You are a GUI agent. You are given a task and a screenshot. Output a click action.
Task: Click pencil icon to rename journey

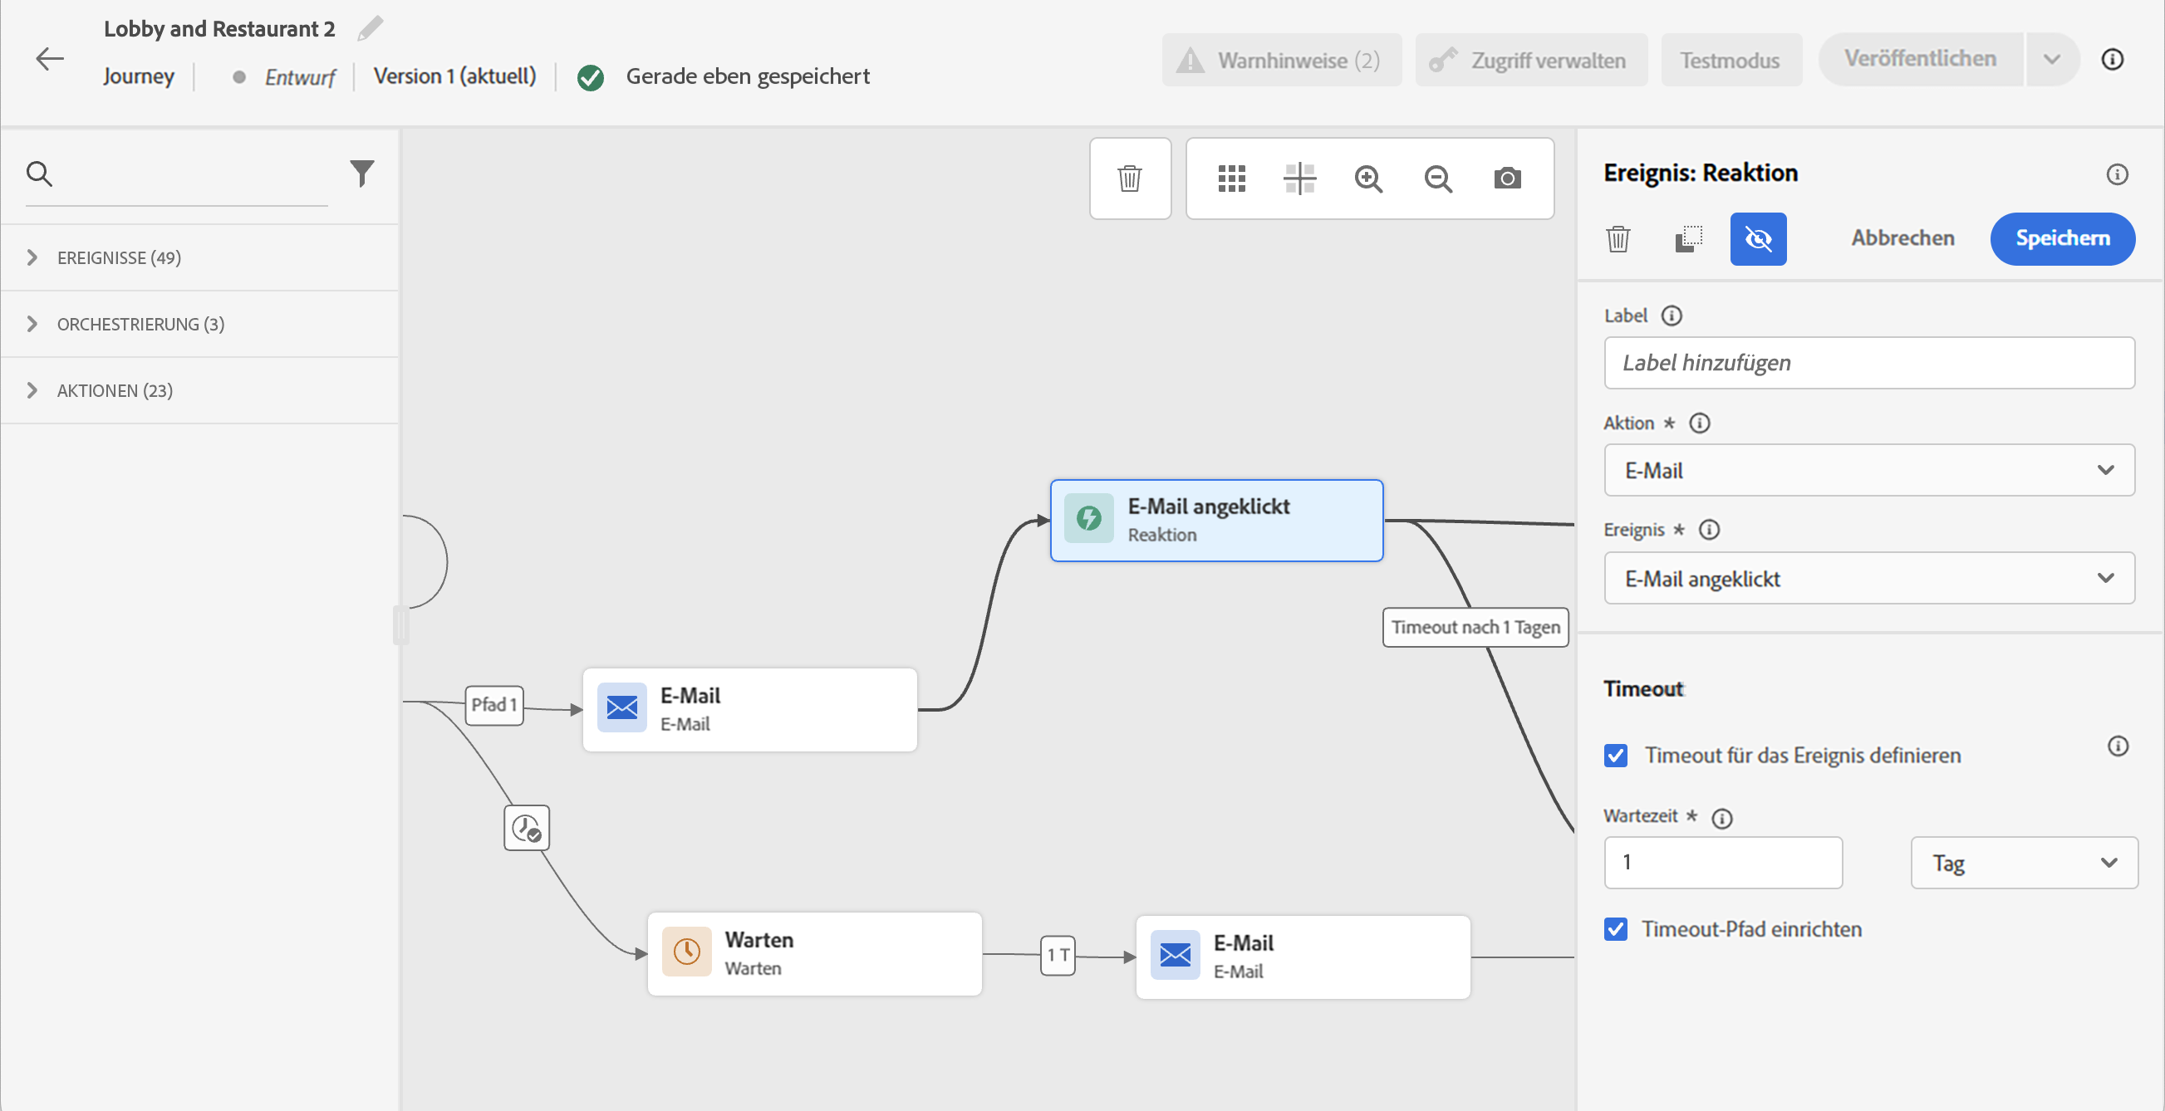pyautogui.click(x=370, y=28)
